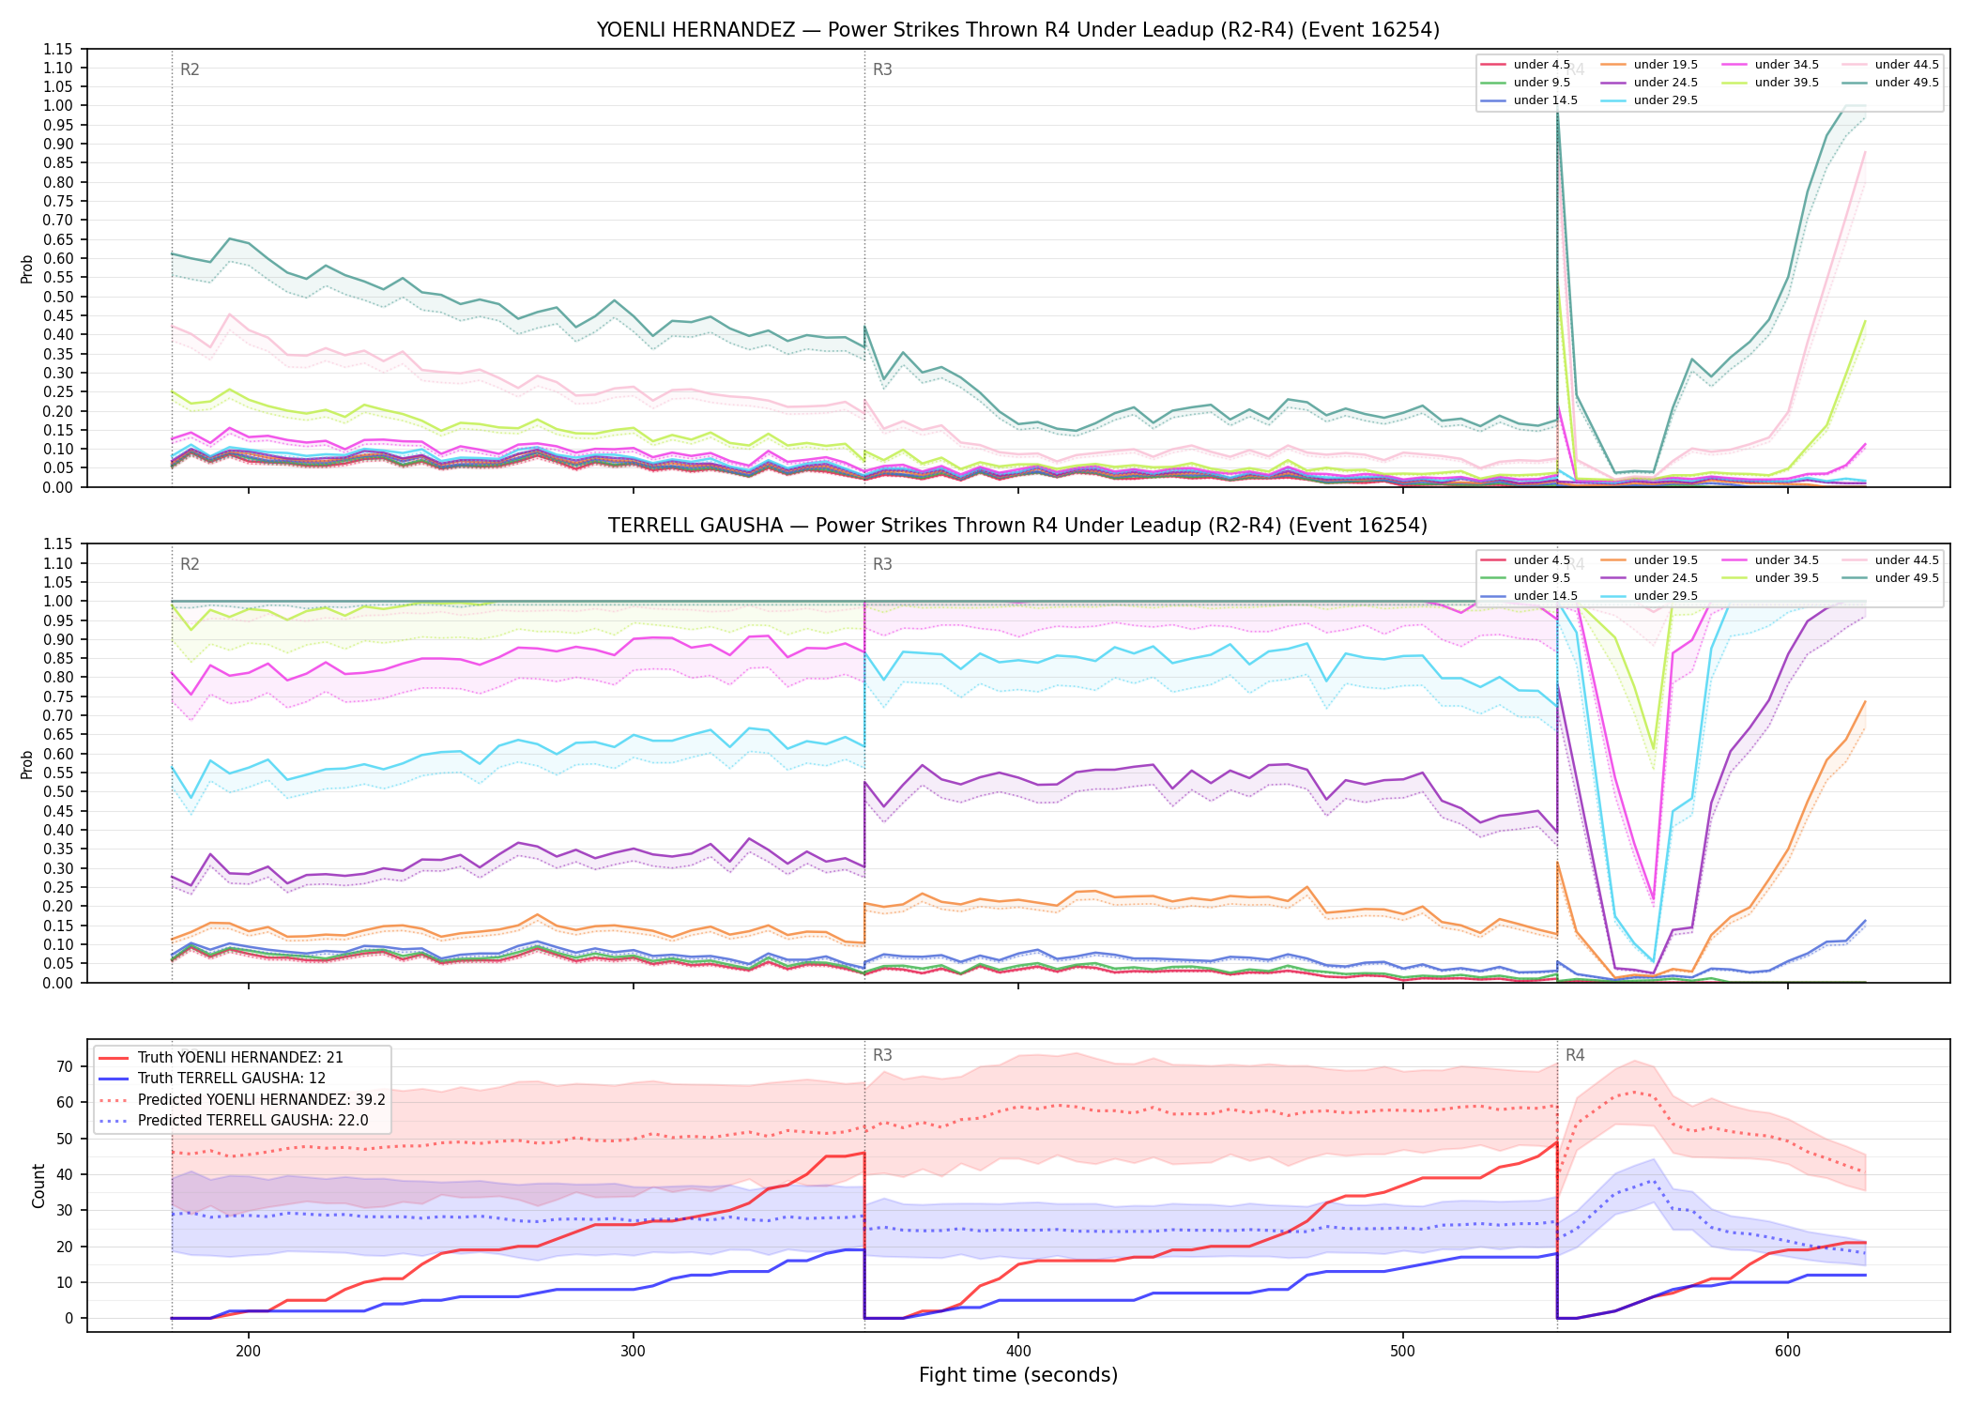Click the "Prob" label of the Hernandez chart
The image size is (1971, 1408).
(x=27, y=268)
